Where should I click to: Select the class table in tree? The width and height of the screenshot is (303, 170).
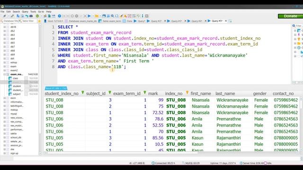pyautogui.click(x=16, y=78)
